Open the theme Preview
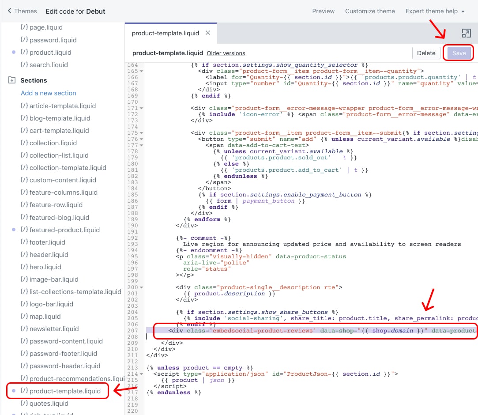Image resolution: width=478 pixels, height=415 pixels. [323, 11]
